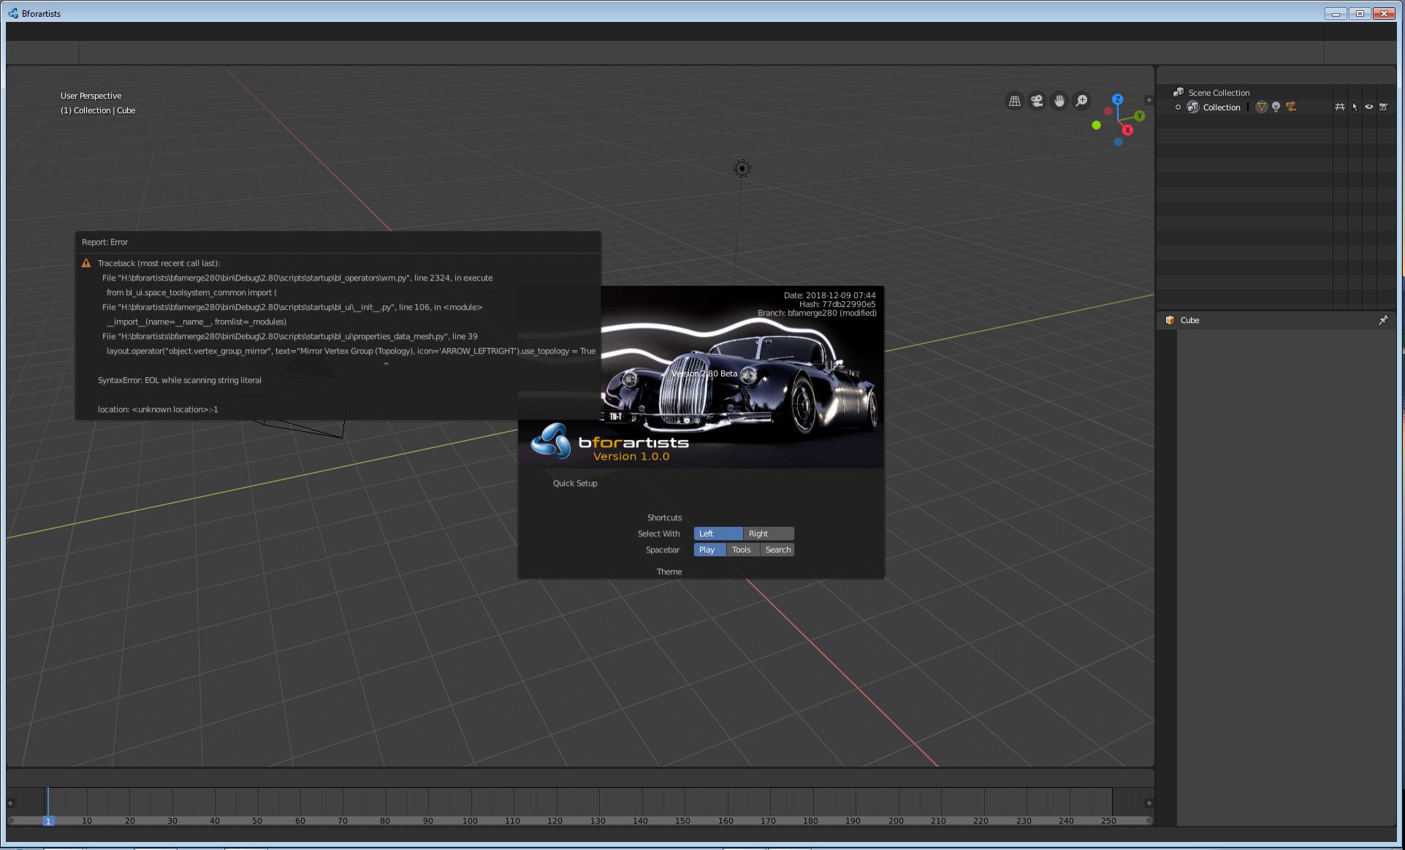Set Spacebar action to Search
The width and height of the screenshot is (1405, 850).
click(x=778, y=550)
